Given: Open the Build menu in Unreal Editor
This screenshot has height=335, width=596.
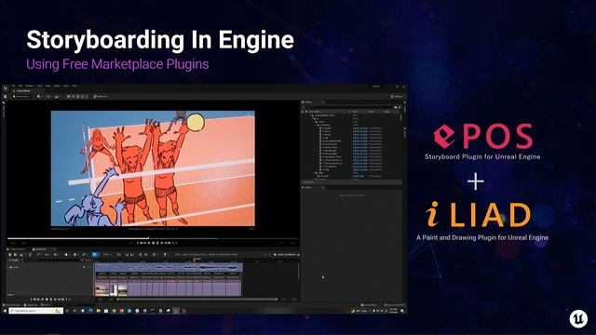Looking at the screenshot, I should pyautogui.click(x=47, y=87).
